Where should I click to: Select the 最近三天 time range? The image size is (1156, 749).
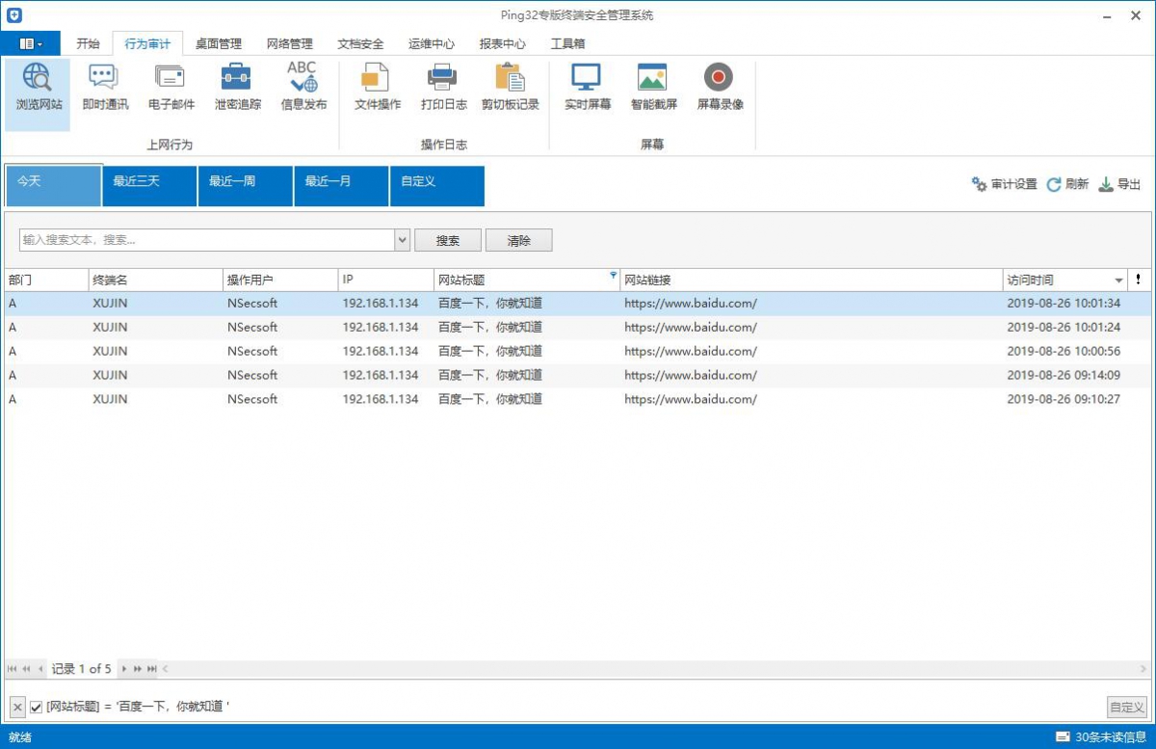[149, 185]
